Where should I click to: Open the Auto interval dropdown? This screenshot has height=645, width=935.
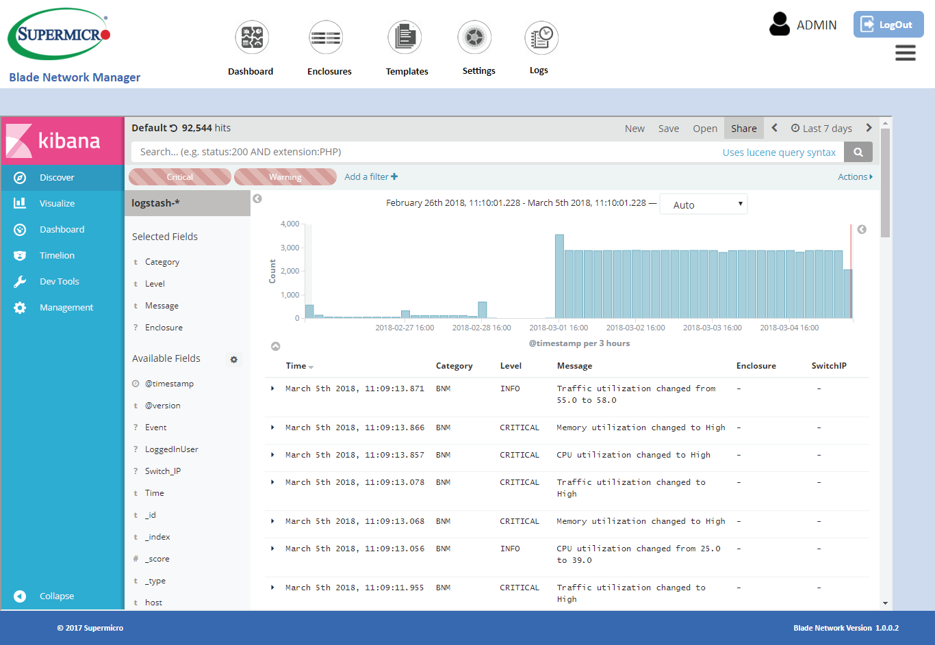tap(703, 205)
